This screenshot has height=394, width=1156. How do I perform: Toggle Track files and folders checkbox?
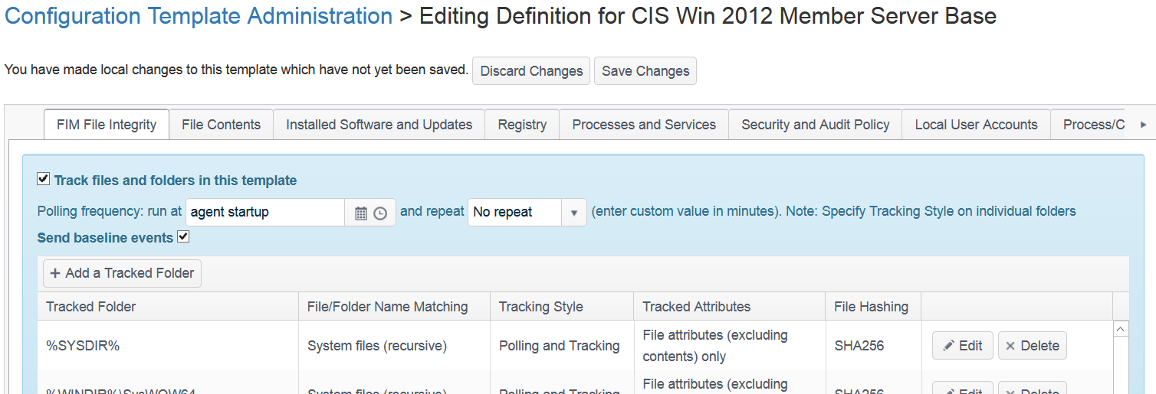click(44, 179)
